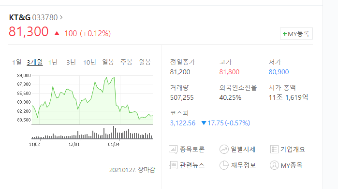Click the green plus on the MY등록 button

click(x=284, y=34)
